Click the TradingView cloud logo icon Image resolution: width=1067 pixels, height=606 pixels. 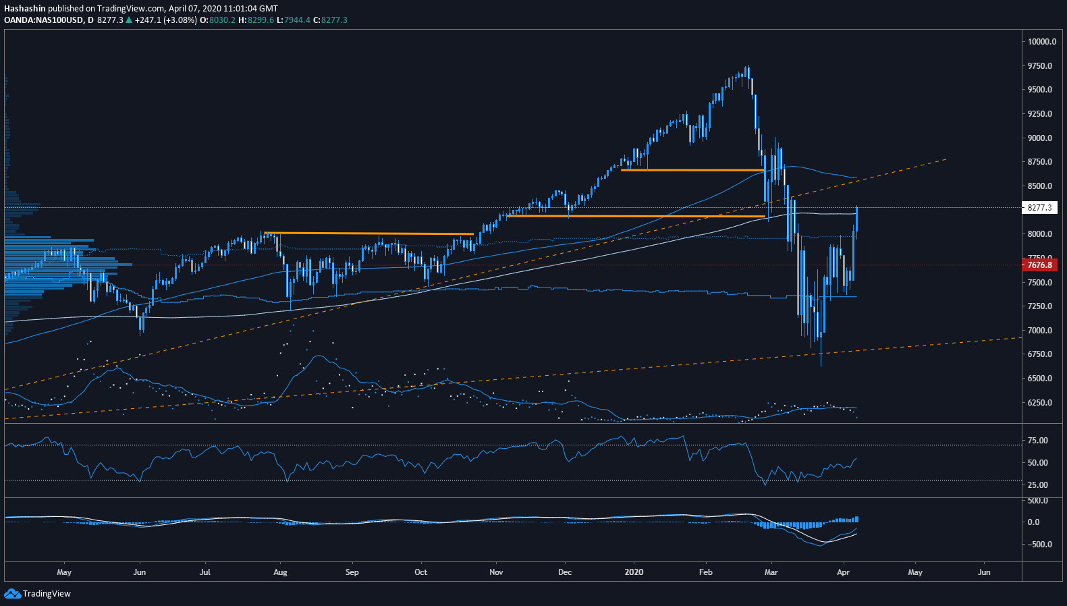(12, 593)
